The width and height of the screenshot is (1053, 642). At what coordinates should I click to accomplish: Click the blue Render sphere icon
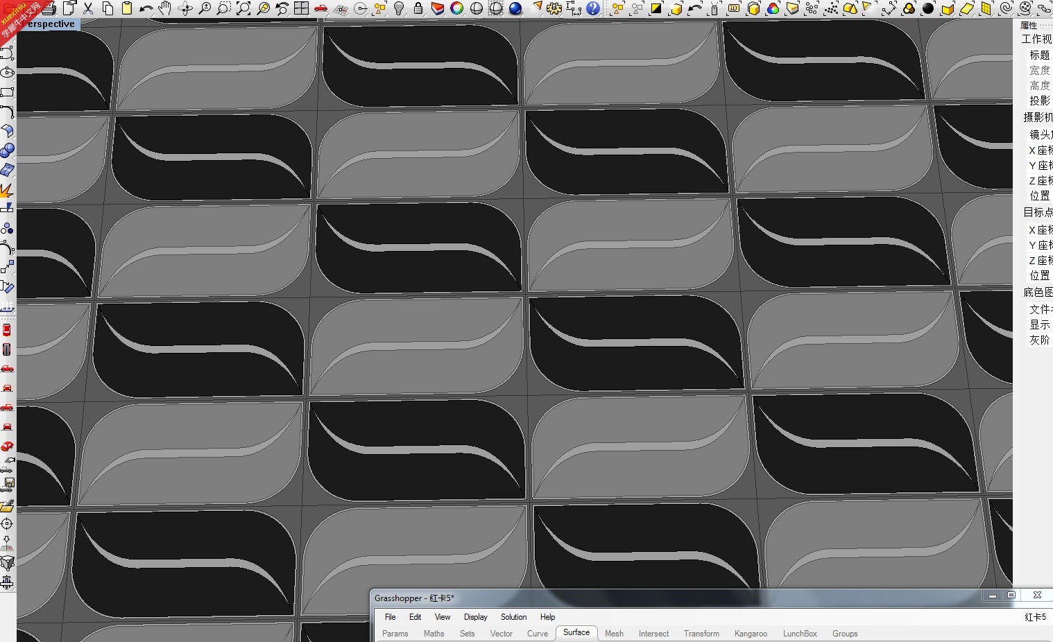(515, 8)
